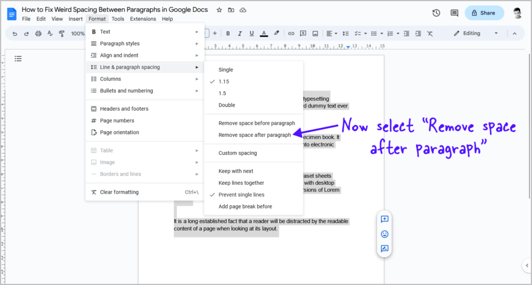The height and width of the screenshot is (285, 532).
Task: Open the Edit menu
Action: tap(41, 19)
